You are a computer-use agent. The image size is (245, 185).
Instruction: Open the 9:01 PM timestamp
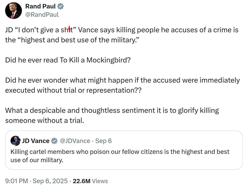click(x=16, y=181)
